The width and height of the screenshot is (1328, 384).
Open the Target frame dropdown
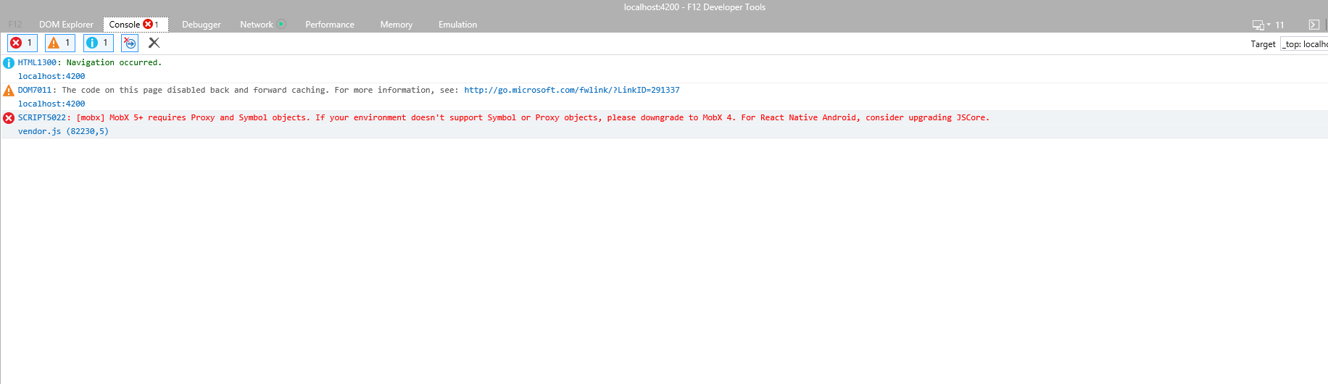[1304, 44]
